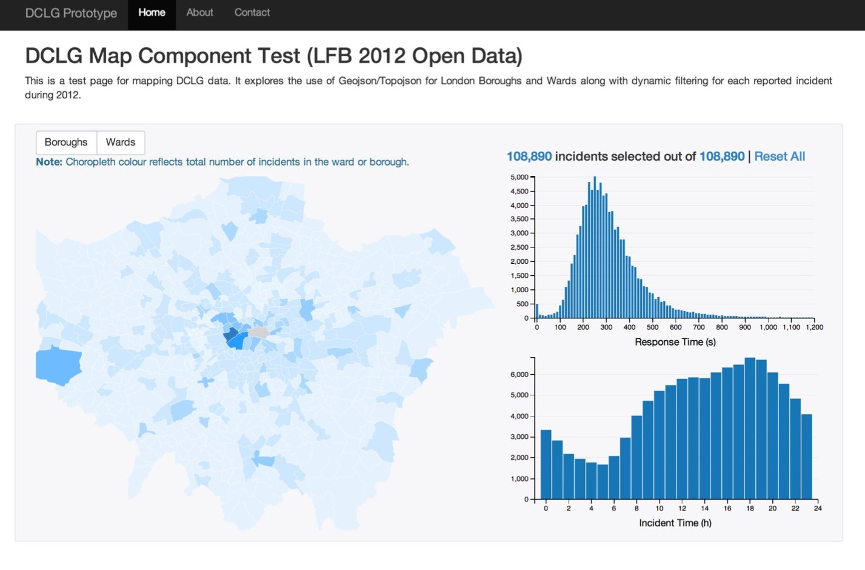The image size is (865, 570).
Task: Open the About nav item
Action: pos(199,13)
